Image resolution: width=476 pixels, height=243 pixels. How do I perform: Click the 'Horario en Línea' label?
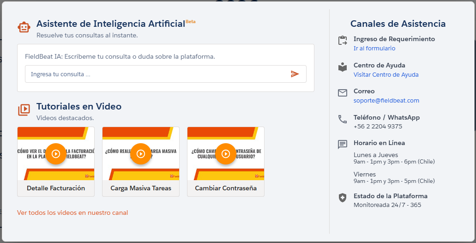[379, 143]
